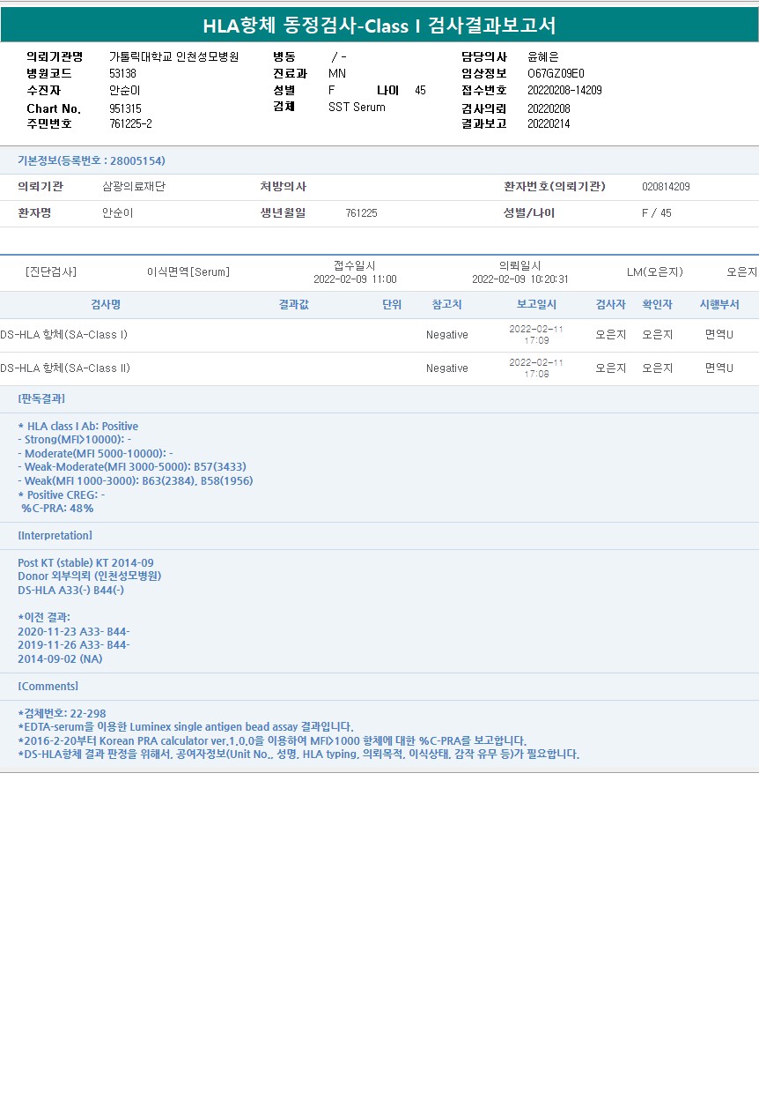The width and height of the screenshot is (759, 1093).
Task: Select the patient number '020814209'
Action: 666,187
